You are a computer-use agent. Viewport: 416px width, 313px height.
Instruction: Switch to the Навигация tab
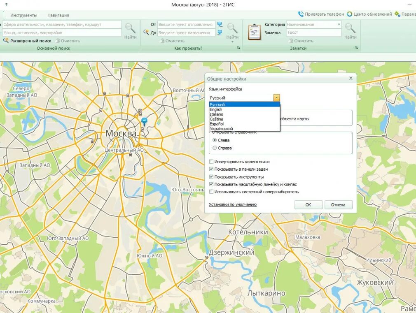(x=58, y=15)
